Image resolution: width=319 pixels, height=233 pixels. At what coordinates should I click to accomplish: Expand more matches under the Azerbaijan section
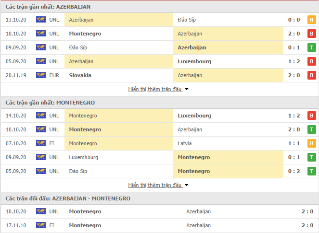(x=155, y=89)
